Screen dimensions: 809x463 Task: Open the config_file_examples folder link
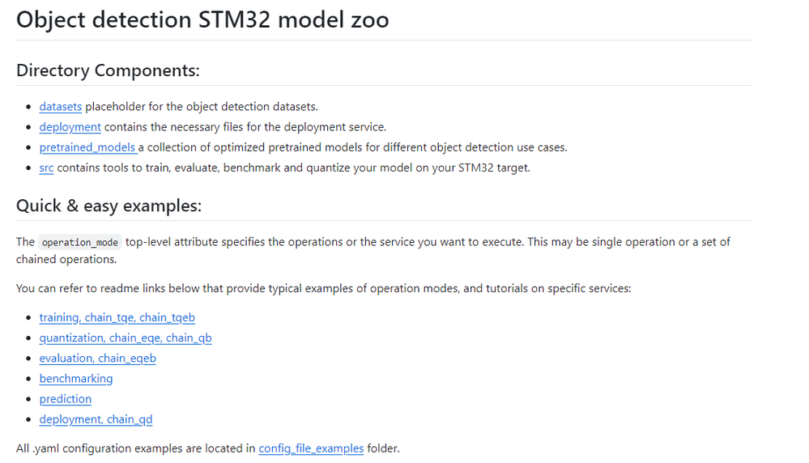coord(311,448)
